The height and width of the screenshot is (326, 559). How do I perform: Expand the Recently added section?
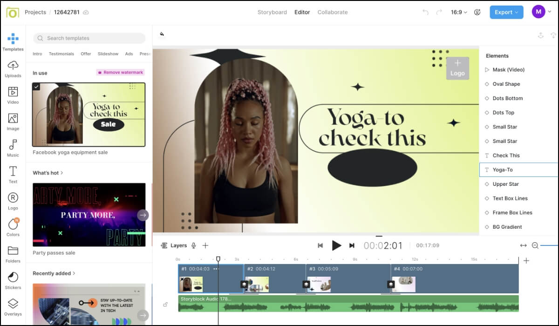tap(54, 273)
